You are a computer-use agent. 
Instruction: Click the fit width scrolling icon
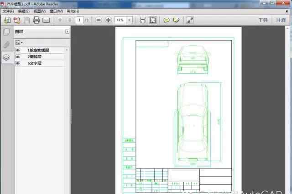tap(143, 20)
